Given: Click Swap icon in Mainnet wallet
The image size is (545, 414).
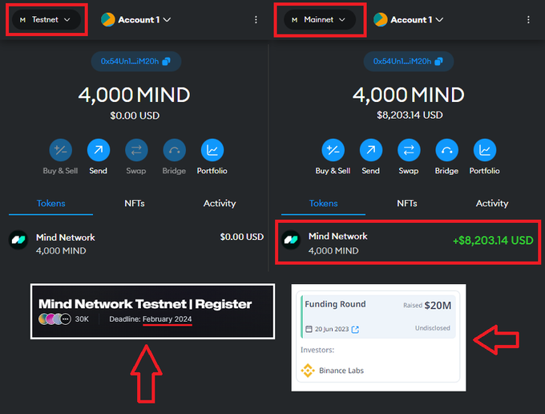Looking at the screenshot, I should pyautogui.click(x=409, y=150).
